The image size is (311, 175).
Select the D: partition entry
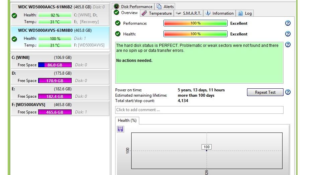[x=60, y=77]
